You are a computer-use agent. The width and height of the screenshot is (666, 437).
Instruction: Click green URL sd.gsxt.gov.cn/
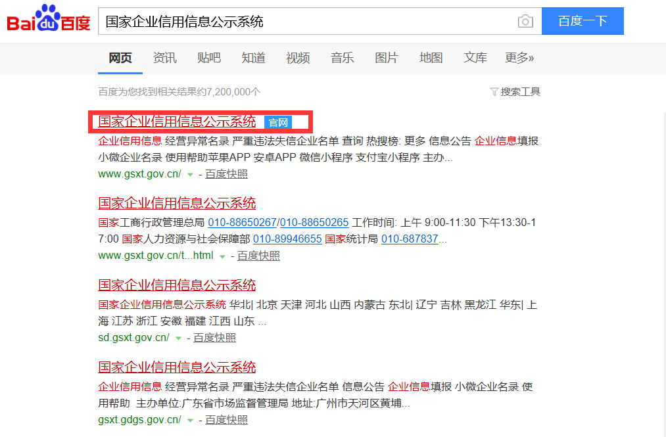click(134, 338)
